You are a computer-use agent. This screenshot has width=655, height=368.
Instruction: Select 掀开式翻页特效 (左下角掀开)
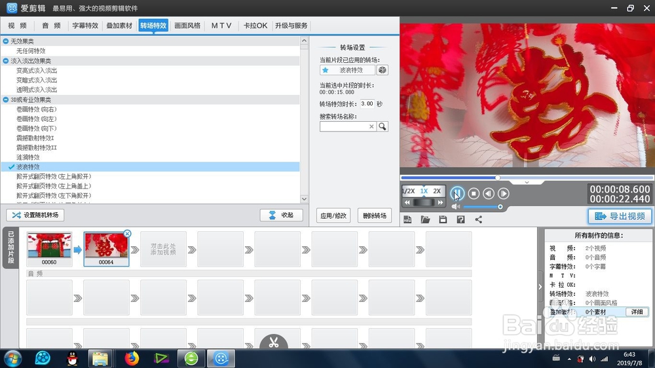coord(54,196)
